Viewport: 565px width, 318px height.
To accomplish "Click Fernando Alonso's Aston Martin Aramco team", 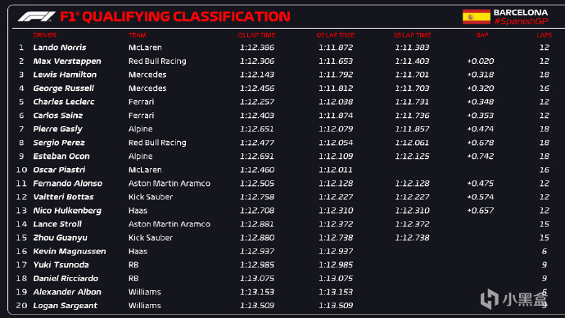I will coord(169,184).
